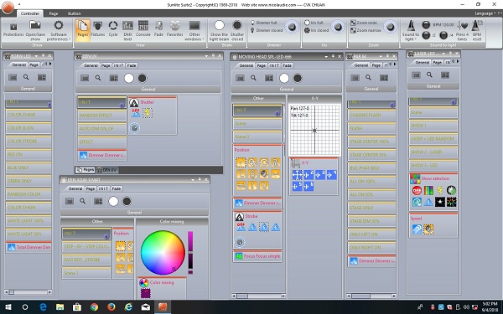Toggle Dimmer full option
Viewport: 503px width, 314px height.
tap(263, 23)
